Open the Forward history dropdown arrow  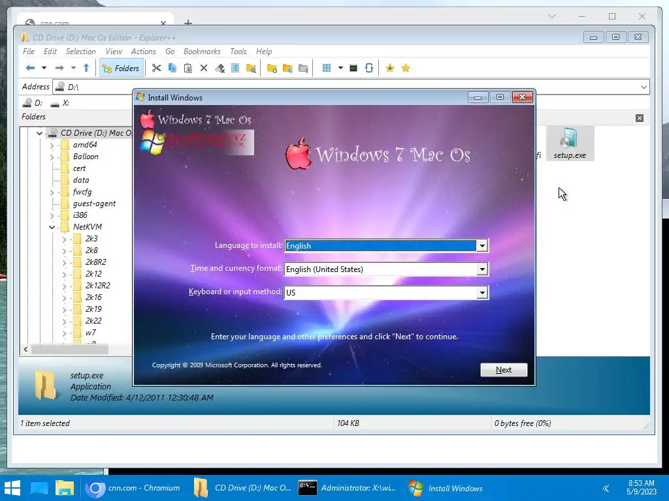coord(73,68)
